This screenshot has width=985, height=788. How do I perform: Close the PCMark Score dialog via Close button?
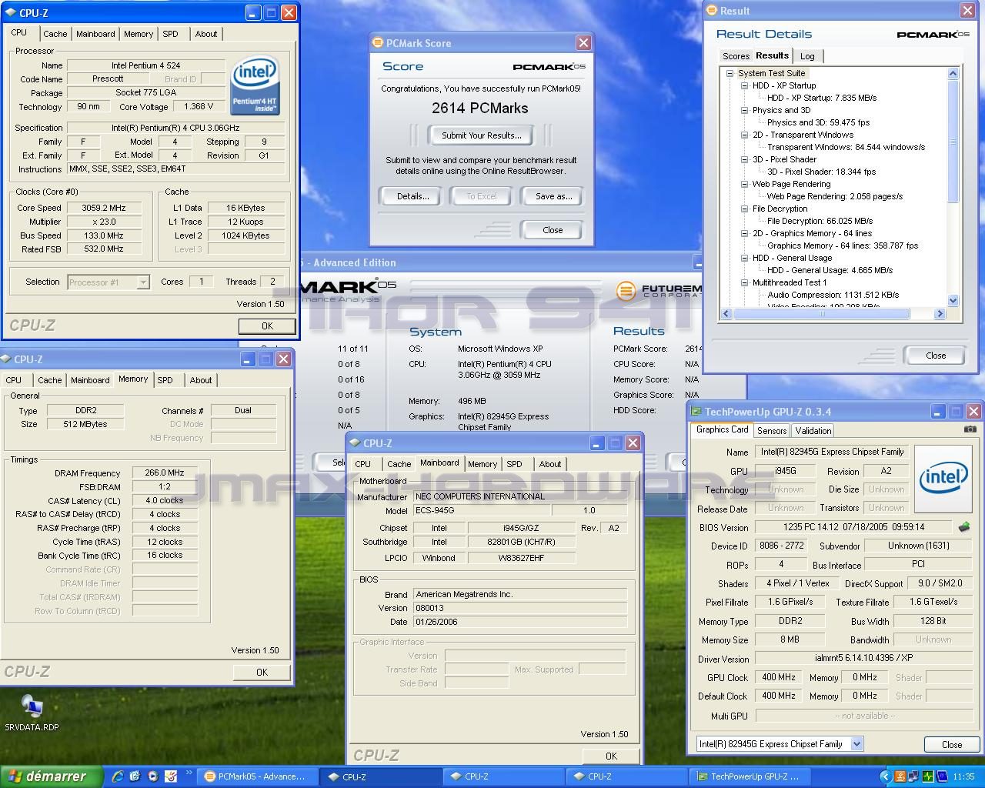(x=553, y=230)
